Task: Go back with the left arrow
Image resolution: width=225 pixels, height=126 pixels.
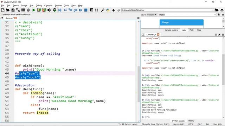Action: pos(114,10)
